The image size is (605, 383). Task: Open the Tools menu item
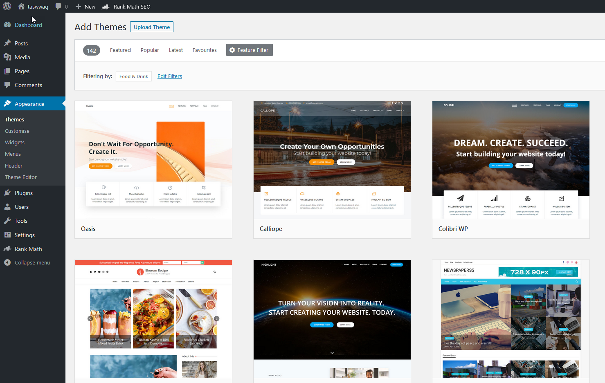coord(33,221)
